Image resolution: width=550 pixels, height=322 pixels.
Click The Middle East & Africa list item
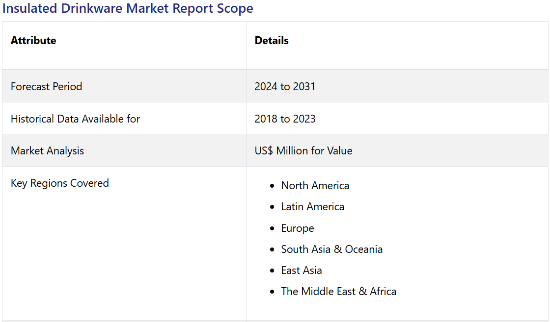click(x=339, y=292)
